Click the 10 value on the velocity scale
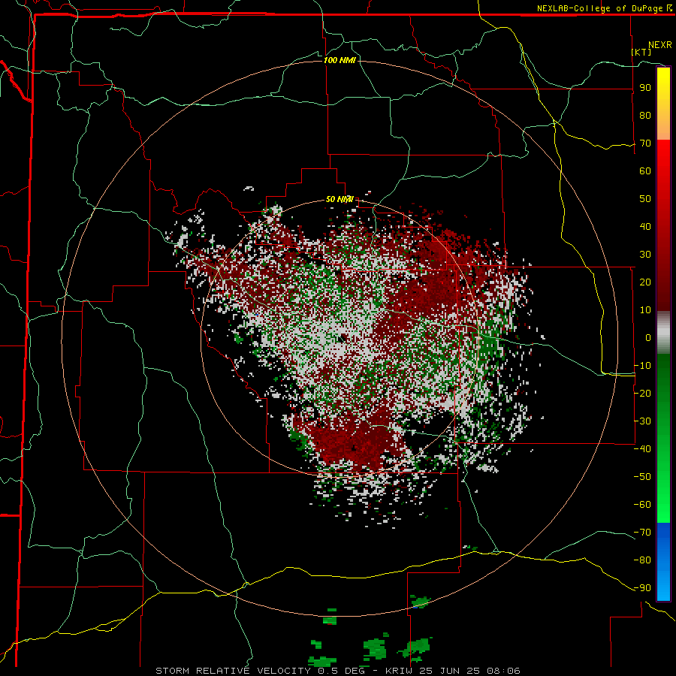Image resolution: width=676 pixels, height=676 pixels. tap(645, 310)
